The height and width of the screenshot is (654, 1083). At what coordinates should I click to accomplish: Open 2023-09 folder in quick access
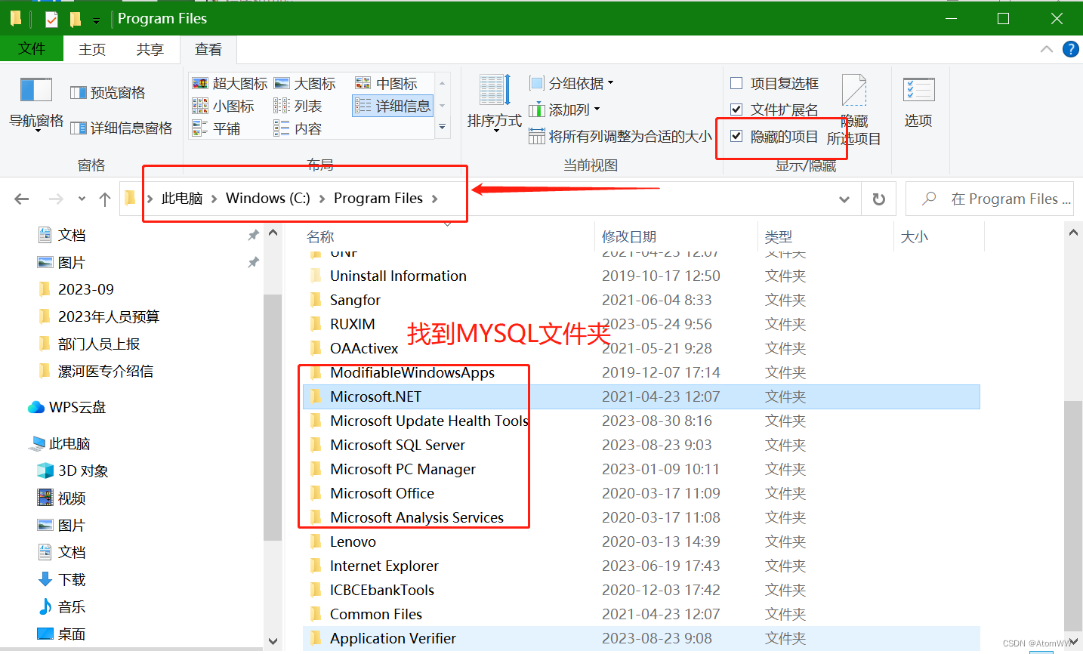point(76,289)
